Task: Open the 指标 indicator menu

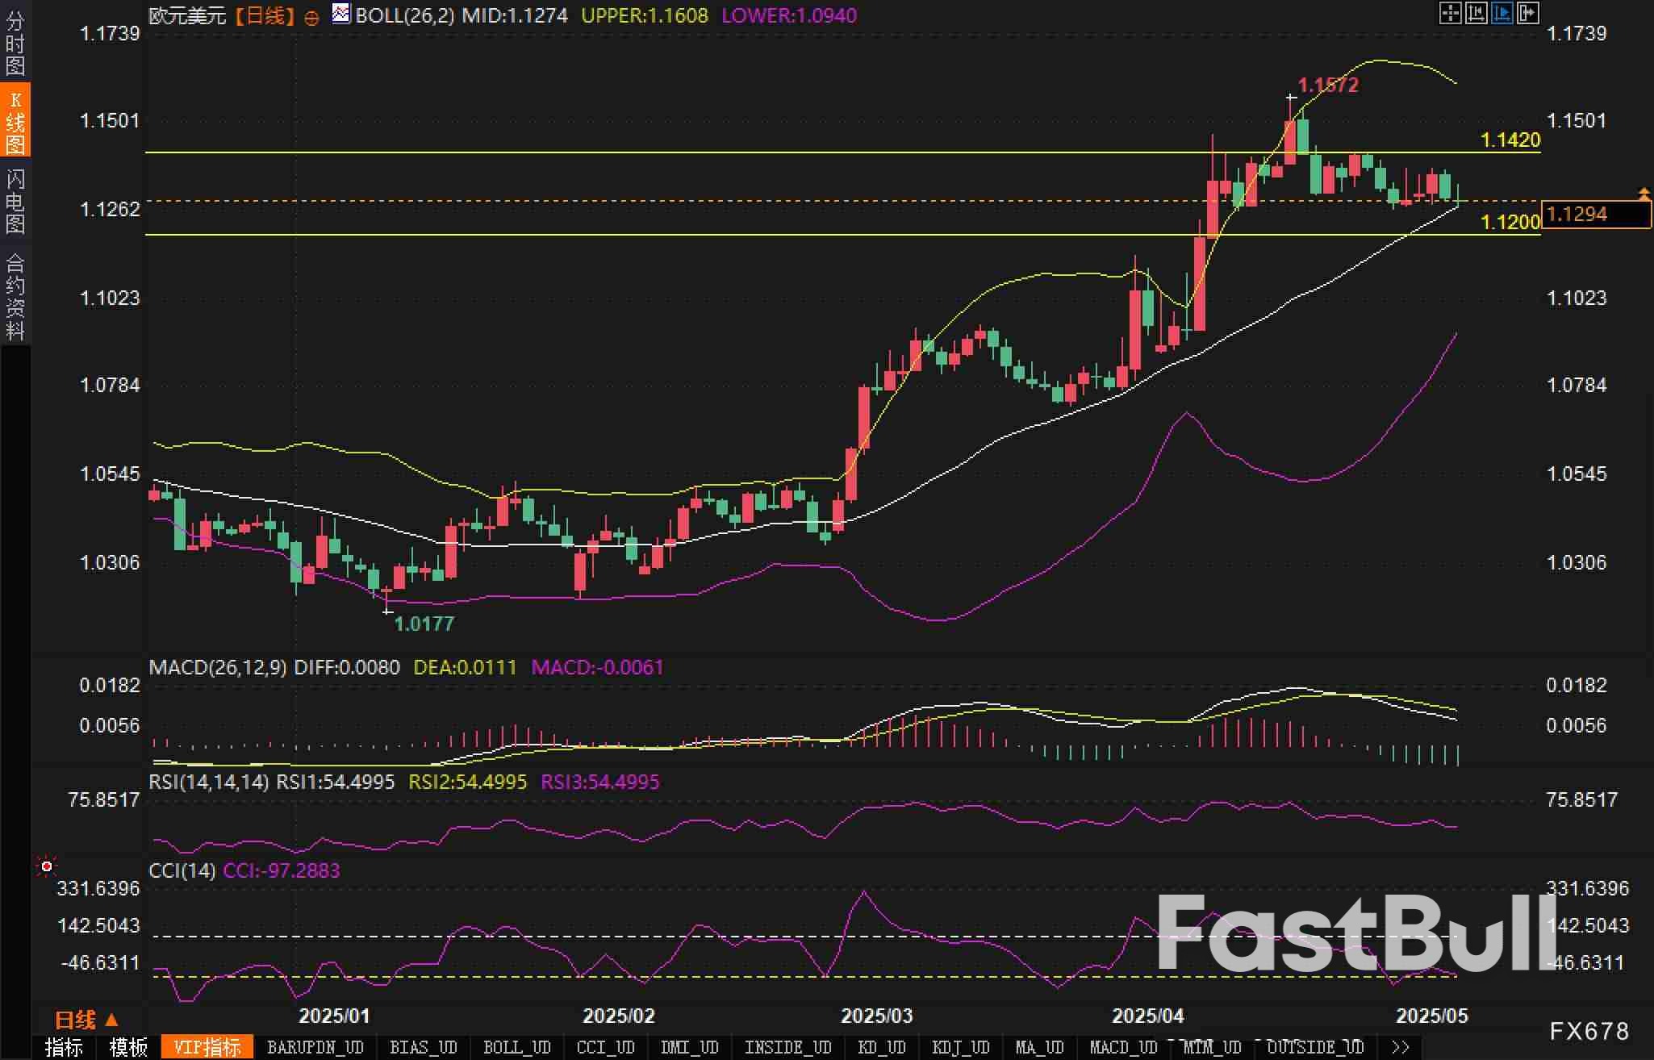Action: pos(64,1047)
